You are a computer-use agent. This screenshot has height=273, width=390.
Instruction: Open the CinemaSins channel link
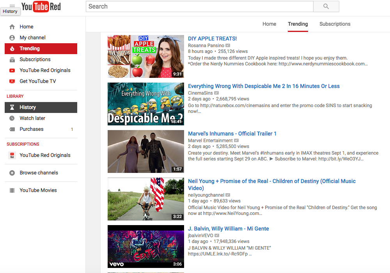(200, 93)
